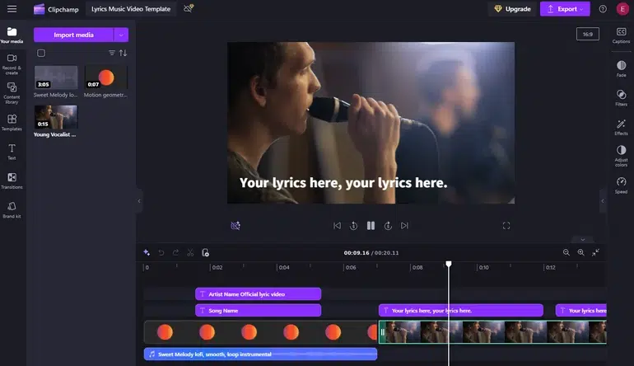Screen dimensions: 634x366
Task: Tick the select all media checkbox
Action: (41, 53)
